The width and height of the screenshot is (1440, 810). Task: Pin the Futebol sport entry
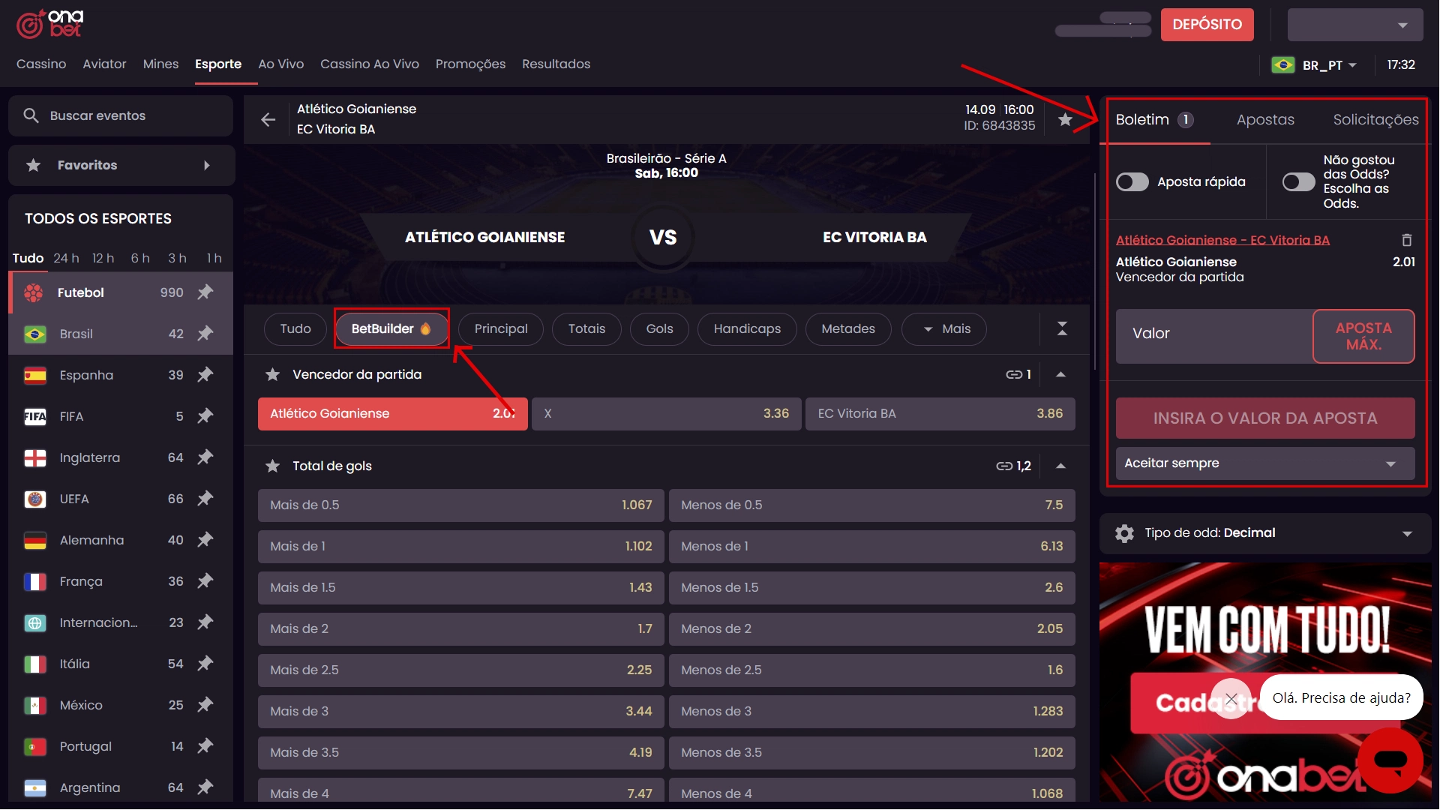(x=205, y=292)
